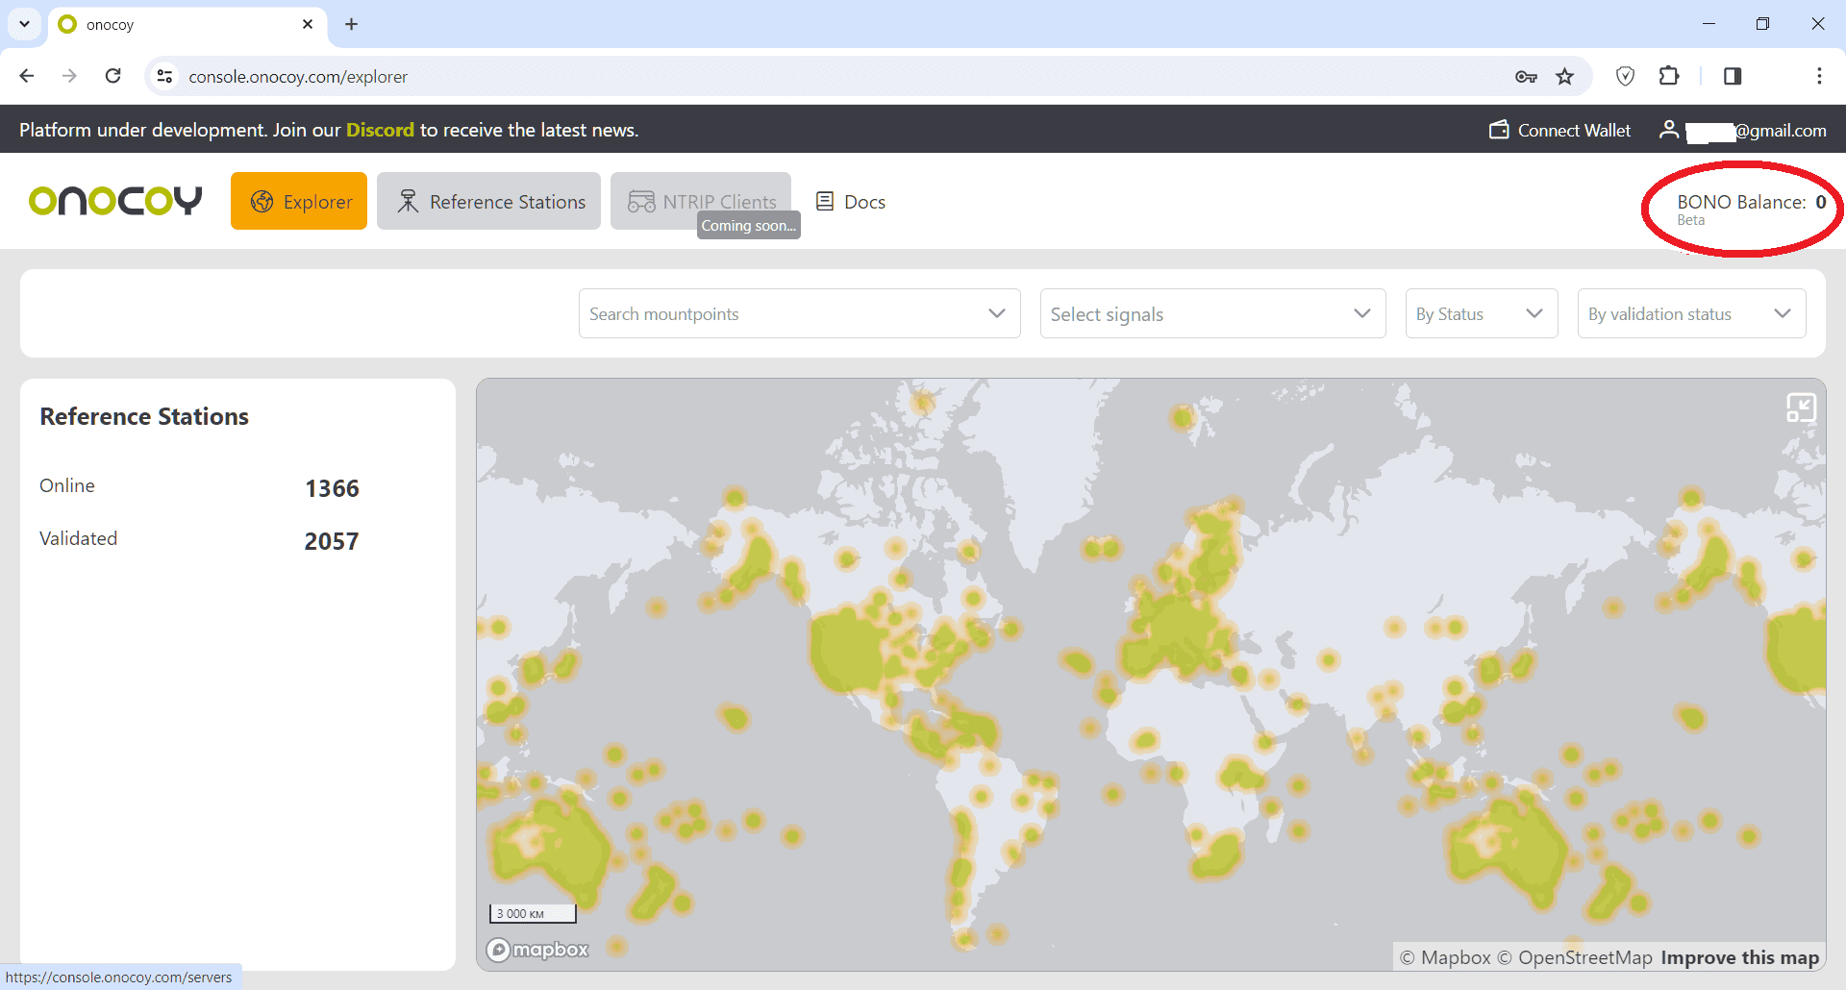The height and width of the screenshot is (990, 1846).
Task: Open the Mapbox attribution link
Action: point(1445,957)
